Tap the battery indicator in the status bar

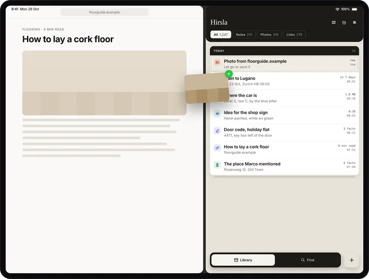[354, 9]
